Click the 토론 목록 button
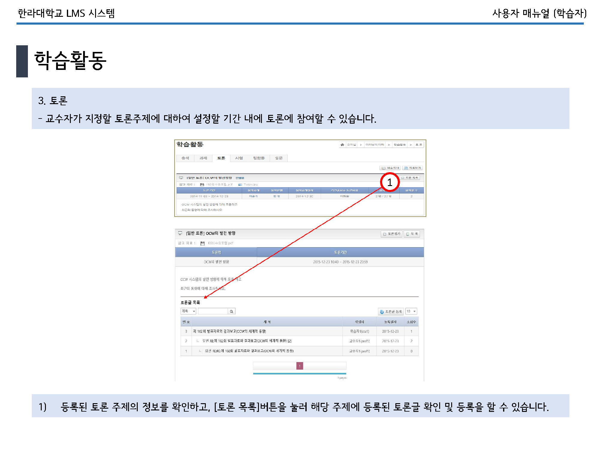The image size is (600, 450). point(410,178)
